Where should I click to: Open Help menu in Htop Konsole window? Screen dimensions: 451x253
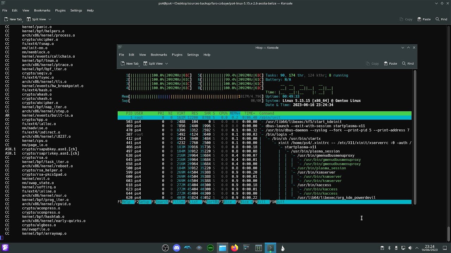(207, 55)
